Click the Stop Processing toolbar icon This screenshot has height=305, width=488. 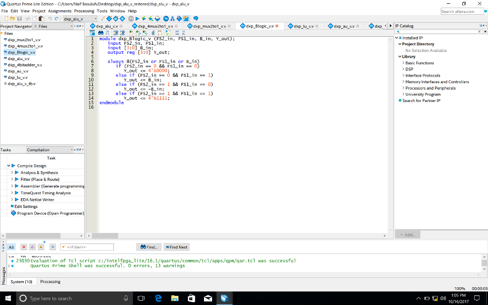[131, 19]
